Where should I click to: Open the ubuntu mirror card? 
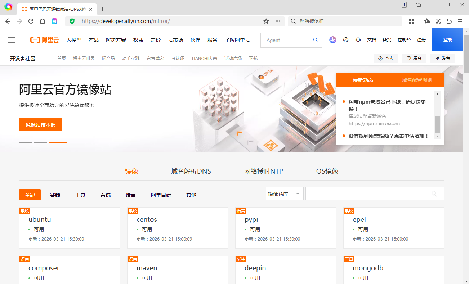tap(70, 228)
